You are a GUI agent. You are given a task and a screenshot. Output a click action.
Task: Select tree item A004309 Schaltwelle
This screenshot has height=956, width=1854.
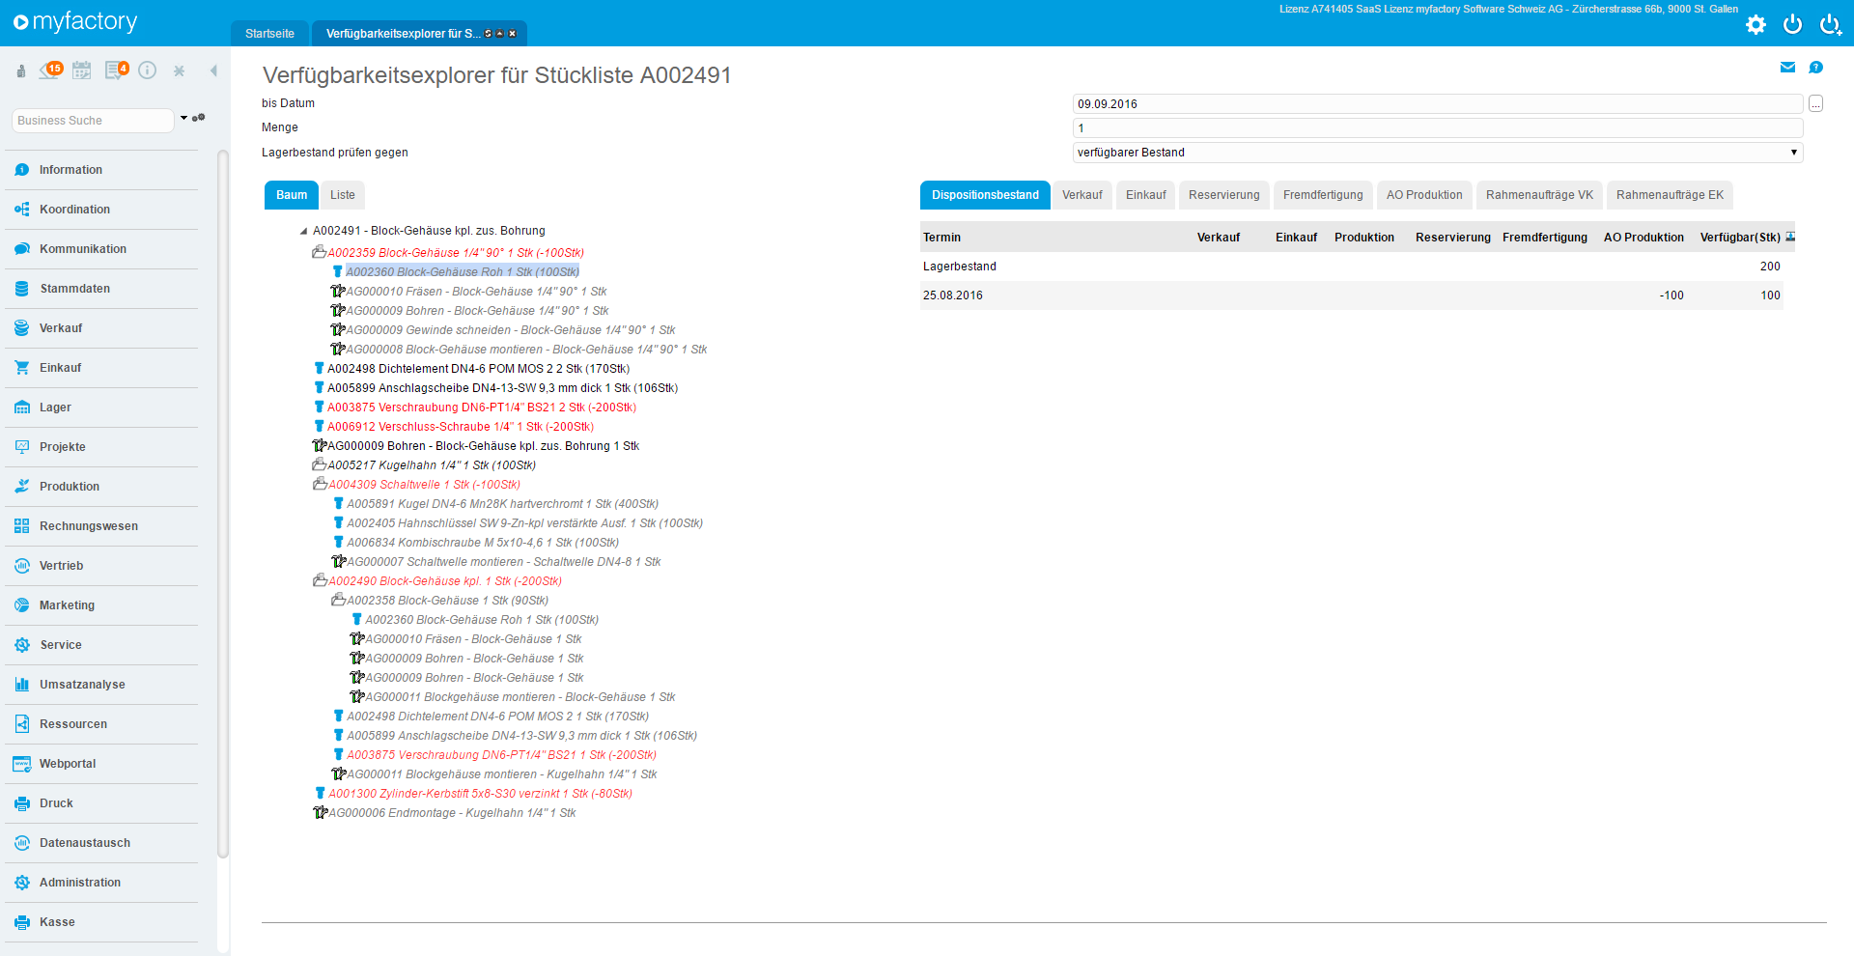pos(424,485)
